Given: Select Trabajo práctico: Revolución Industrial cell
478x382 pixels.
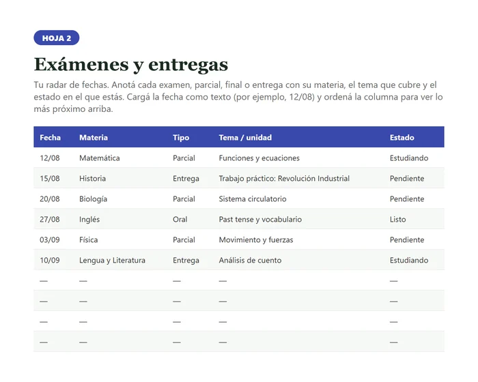Looking at the screenshot, I should [284, 179].
